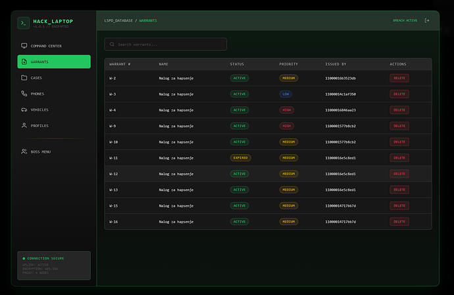Click the WARRANT # column header
Viewport: 454px width, 295px height.
click(120, 64)
